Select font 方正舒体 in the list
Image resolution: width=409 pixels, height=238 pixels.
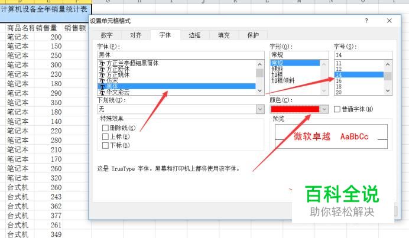tap(177, 69)
